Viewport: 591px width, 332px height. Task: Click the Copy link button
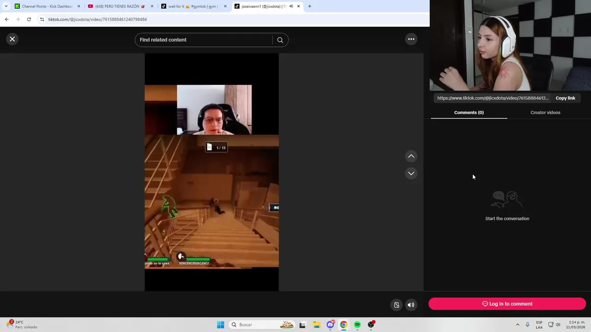(x=565, y=98)
